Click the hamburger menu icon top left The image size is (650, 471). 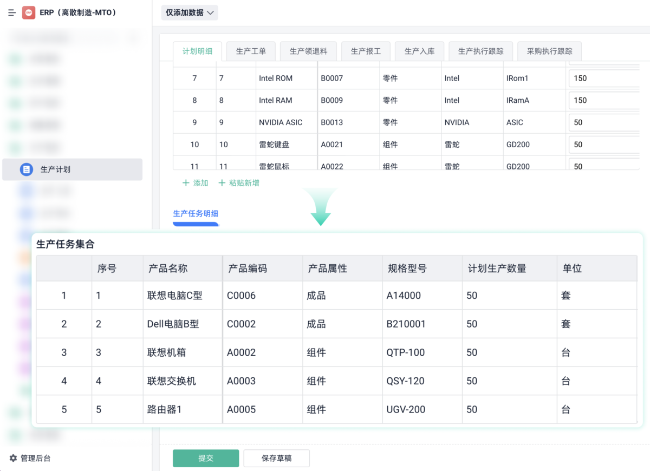click(11, 12)
